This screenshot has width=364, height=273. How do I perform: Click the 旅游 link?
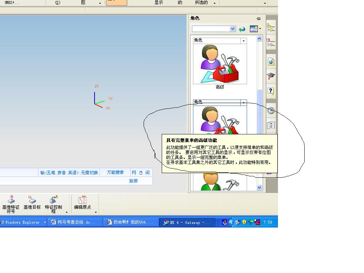click(134, 181)
